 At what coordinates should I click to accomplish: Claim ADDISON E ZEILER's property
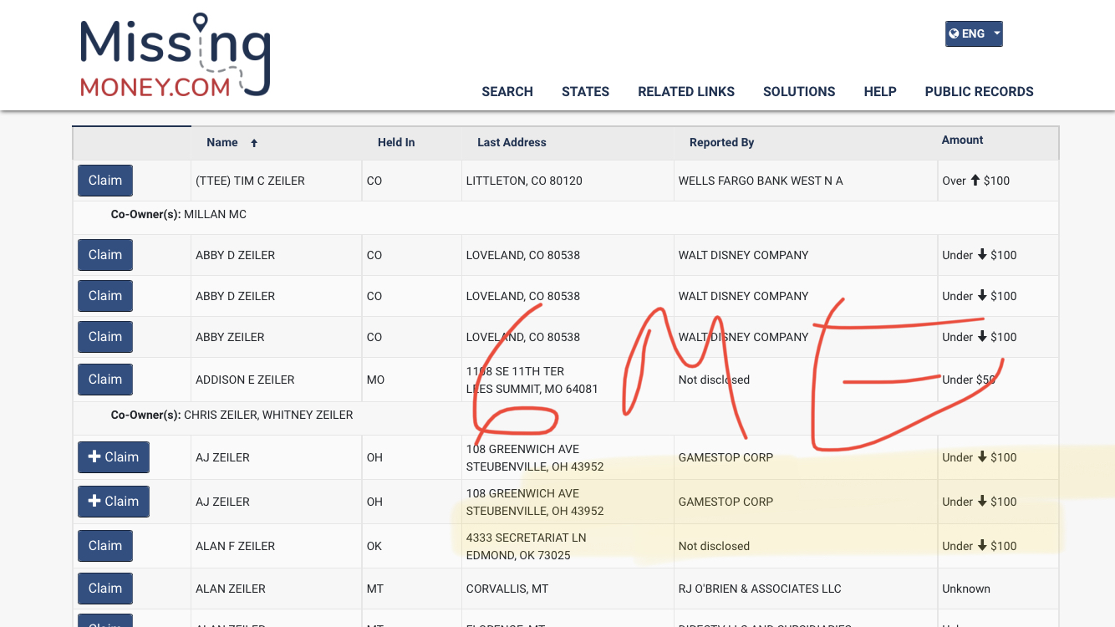[105, 380]
